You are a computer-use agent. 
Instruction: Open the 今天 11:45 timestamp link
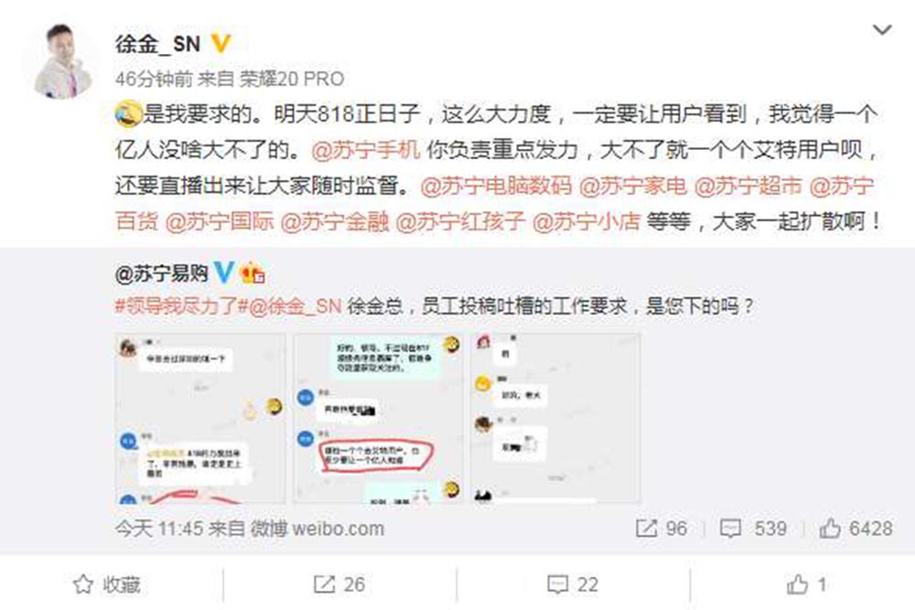[158, 529]
